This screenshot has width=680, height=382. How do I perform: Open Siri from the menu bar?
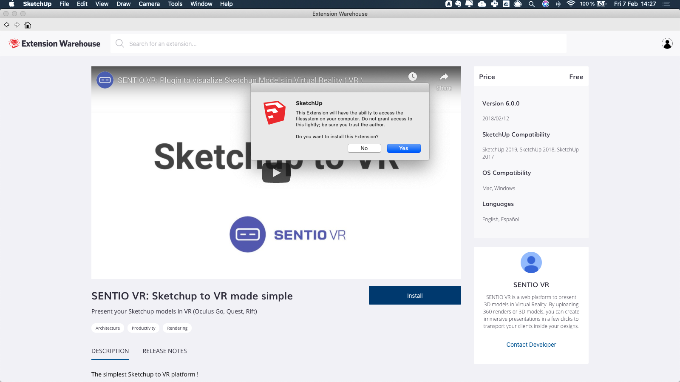tap(546, 4)
